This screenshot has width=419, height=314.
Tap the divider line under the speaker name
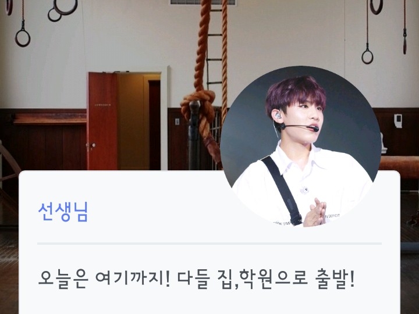(x=210, y=244)
